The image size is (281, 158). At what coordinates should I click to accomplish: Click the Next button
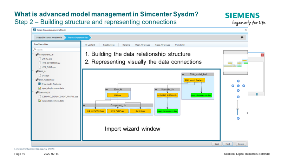tap(228, 144)
